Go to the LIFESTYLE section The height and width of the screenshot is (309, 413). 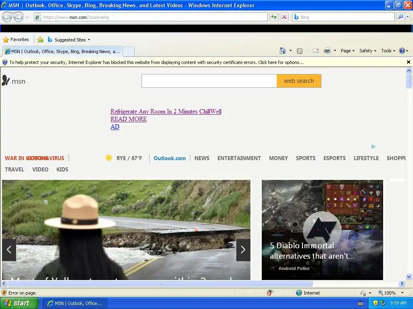click(x=366, y=158)
